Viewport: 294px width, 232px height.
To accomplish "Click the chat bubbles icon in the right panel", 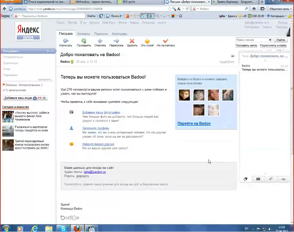I will (x=245, y=179).
